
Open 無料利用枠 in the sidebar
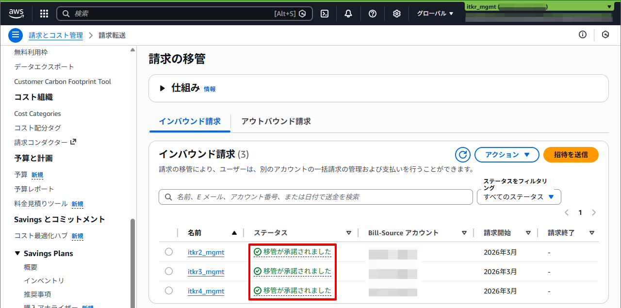point(31,52)
